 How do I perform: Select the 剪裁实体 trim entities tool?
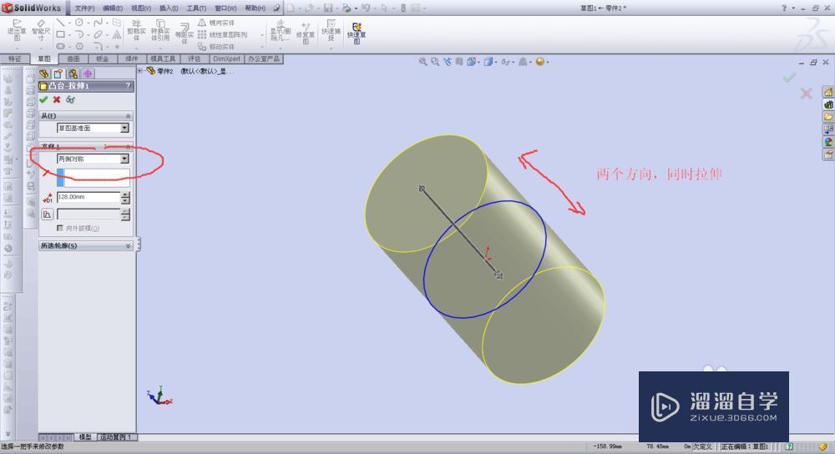coord(136,31)
